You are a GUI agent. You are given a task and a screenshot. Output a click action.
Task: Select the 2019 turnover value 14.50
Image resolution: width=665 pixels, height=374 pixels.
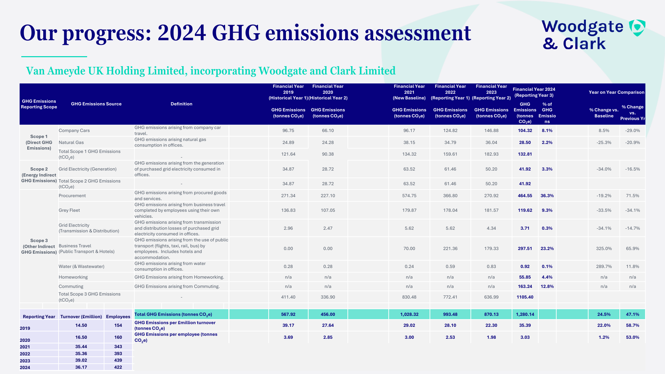tap(81, 325)
